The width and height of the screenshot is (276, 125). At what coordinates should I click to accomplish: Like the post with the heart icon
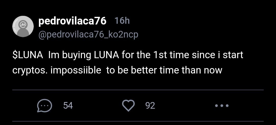(x=129, y=105)
